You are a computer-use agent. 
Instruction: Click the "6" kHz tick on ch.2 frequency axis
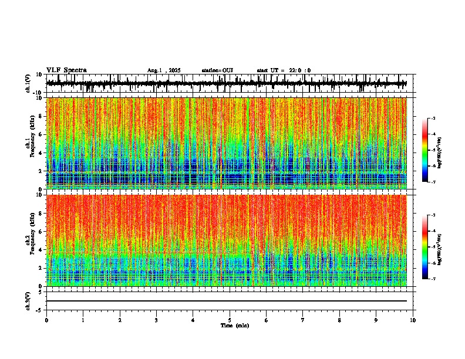point(41,231)
